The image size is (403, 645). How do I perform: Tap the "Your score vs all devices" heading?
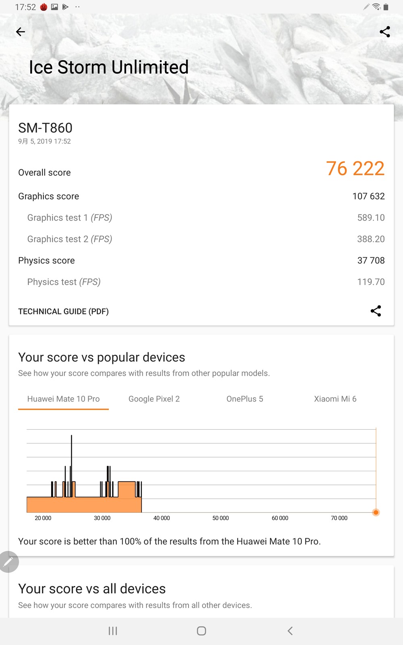pyautogui.click(x=92, y=589)
